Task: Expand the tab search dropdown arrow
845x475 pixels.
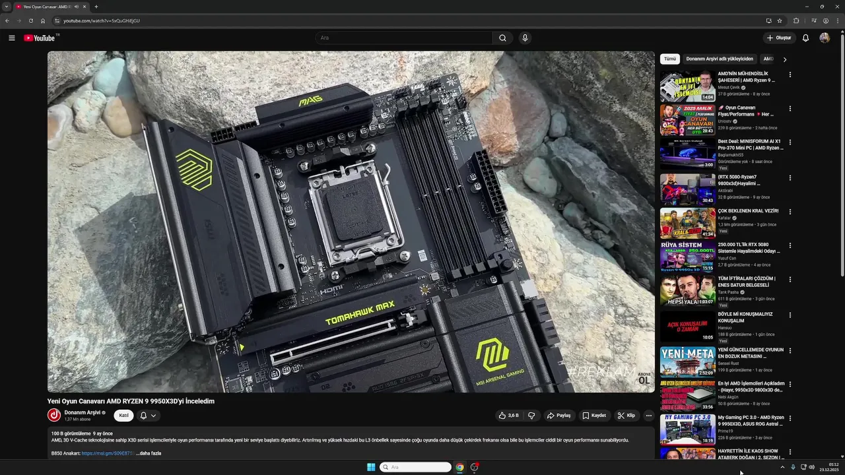Action: click(x=6, y=7)
